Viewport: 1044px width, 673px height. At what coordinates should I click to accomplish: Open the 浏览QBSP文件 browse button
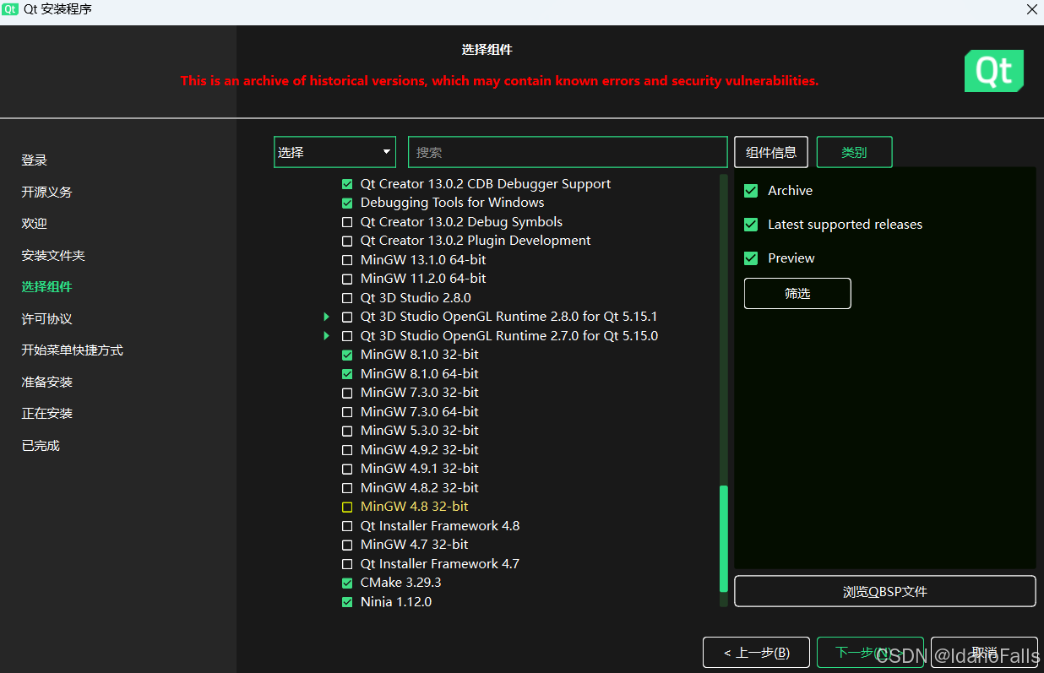pos(885,591)
